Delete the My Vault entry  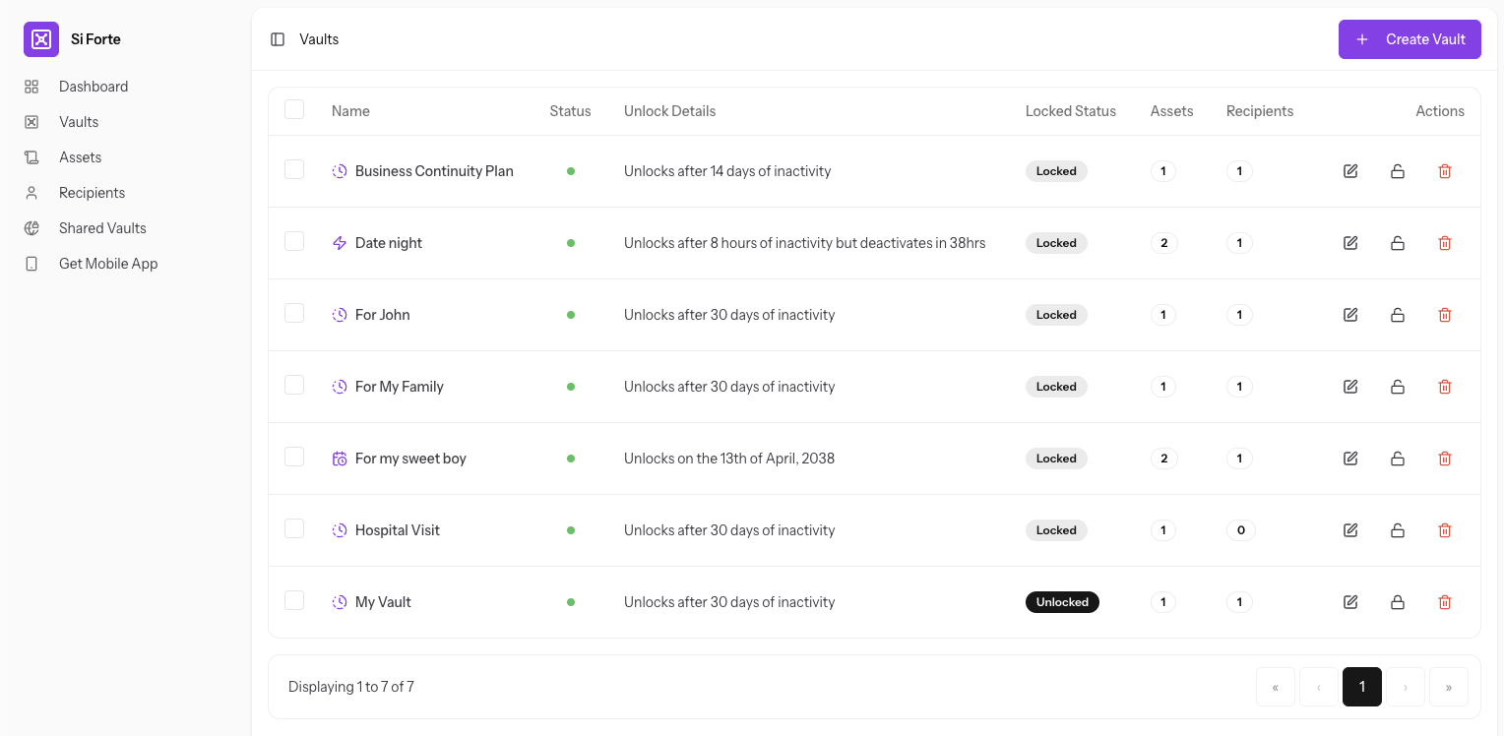point(1445,602)
